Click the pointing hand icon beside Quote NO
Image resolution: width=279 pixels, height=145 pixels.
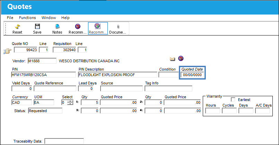(x=8, y=51)
